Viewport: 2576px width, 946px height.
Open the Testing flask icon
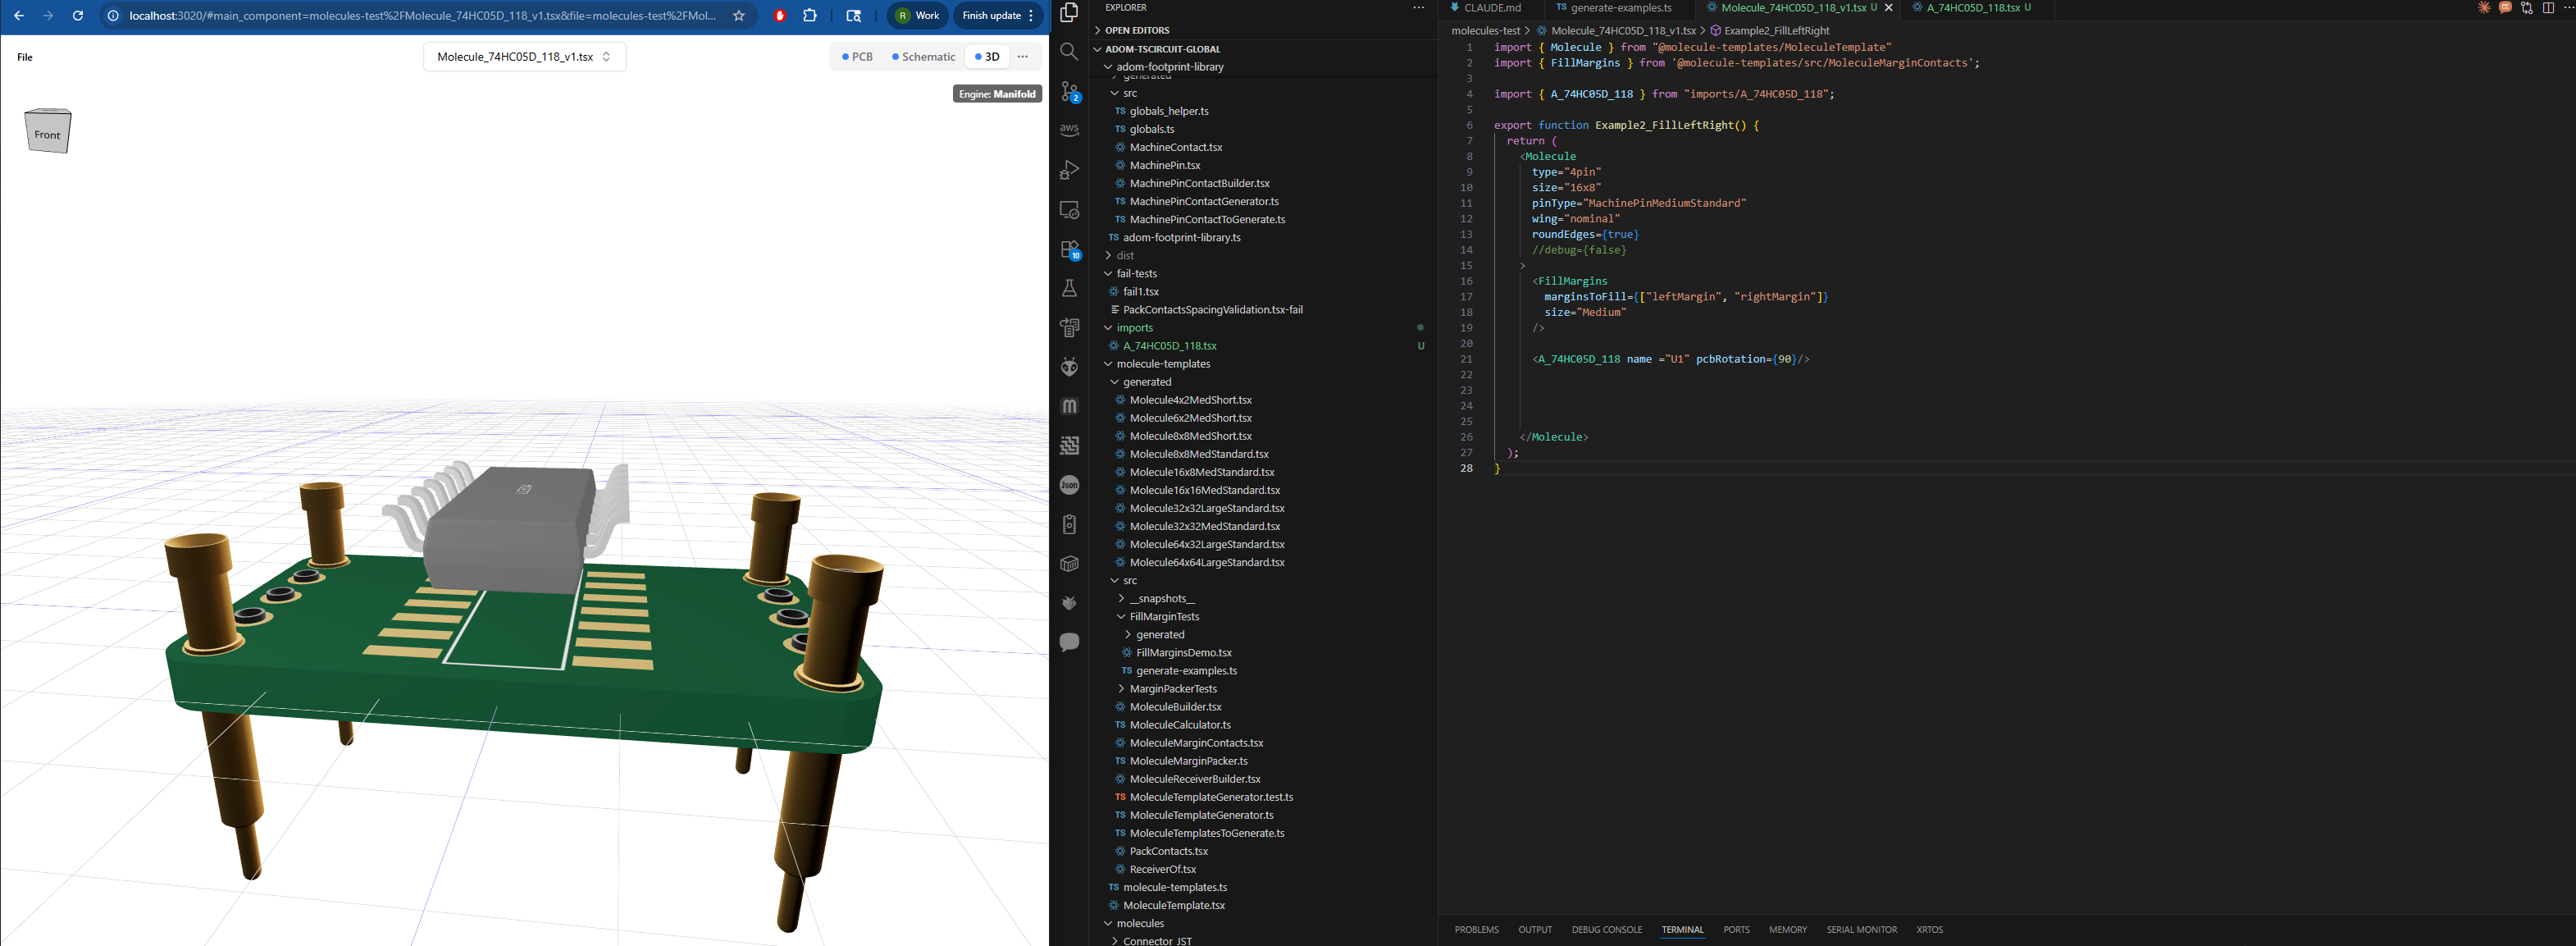[x=1069, y=288]
